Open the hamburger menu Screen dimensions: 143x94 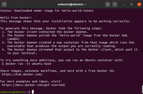[115, 4]
